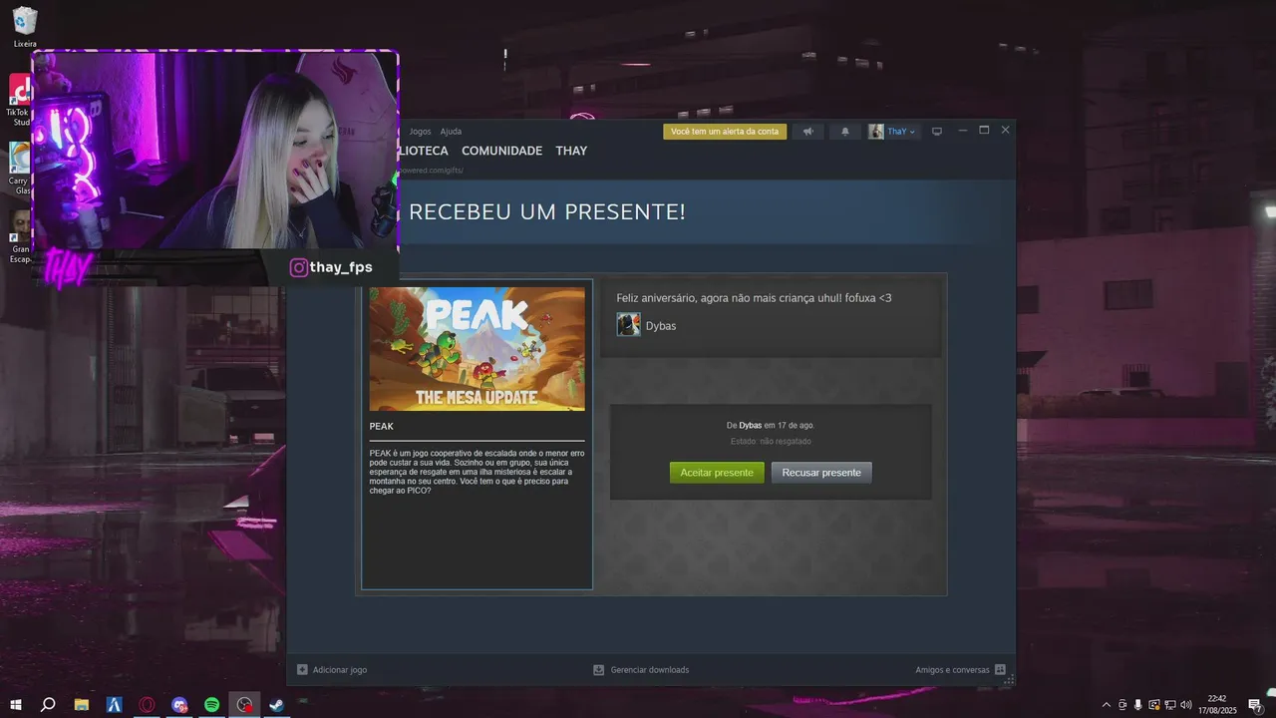Open File Explorer from the taskbar
1276x718 pixels.
[x=82, y=705]
